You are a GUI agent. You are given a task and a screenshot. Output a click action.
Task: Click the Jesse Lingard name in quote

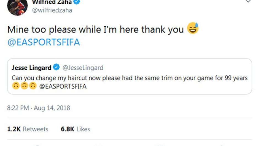pyautogui.click(x=31, y=68)
